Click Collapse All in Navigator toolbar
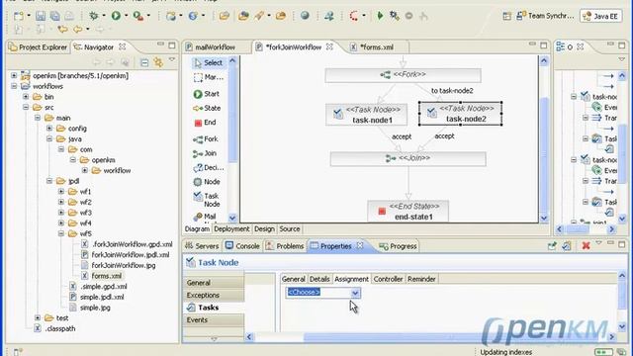This screenshot has width=633, height=356. (x=144, y=62)
